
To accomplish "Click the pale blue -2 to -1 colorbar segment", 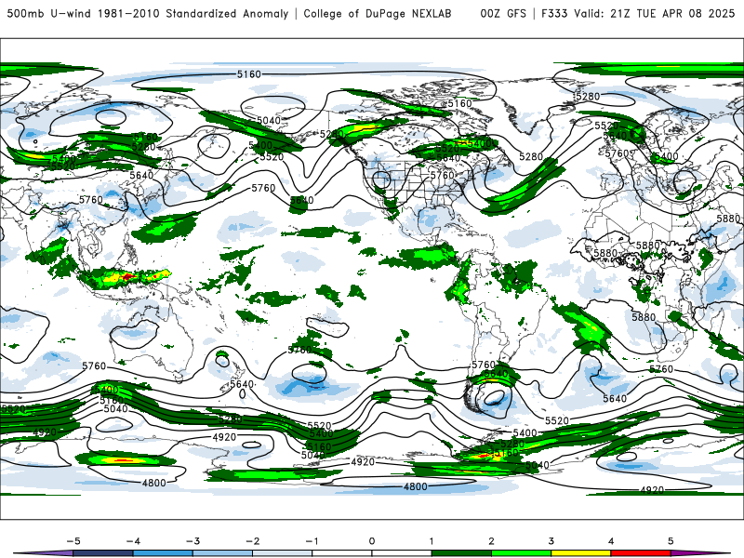I will [283, 553].
